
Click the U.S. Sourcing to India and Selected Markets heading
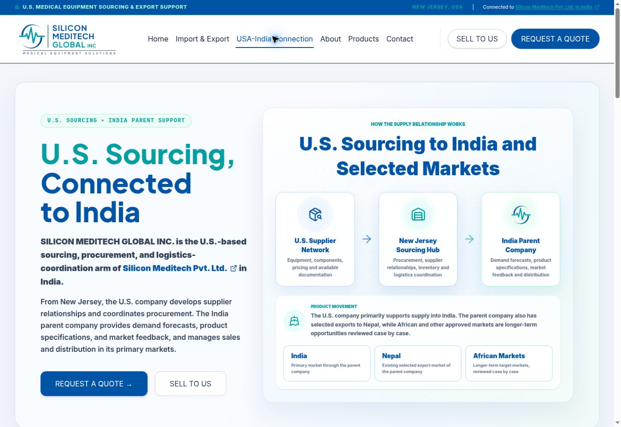(x=418, y=156)
